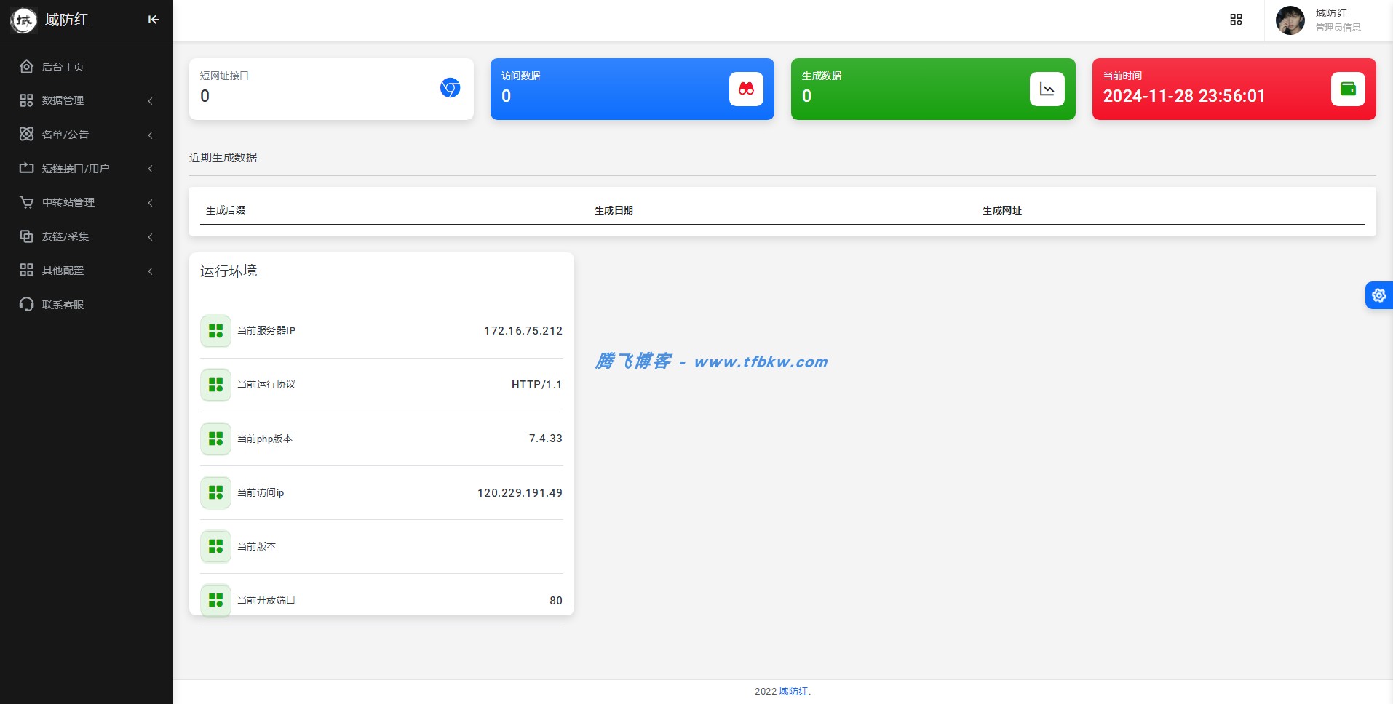Image resolution: width=1393 pixels, height=704 pixels.
Task: Click the Chrome icon on 短网址接口 card
Action: [x=451, y=88]
